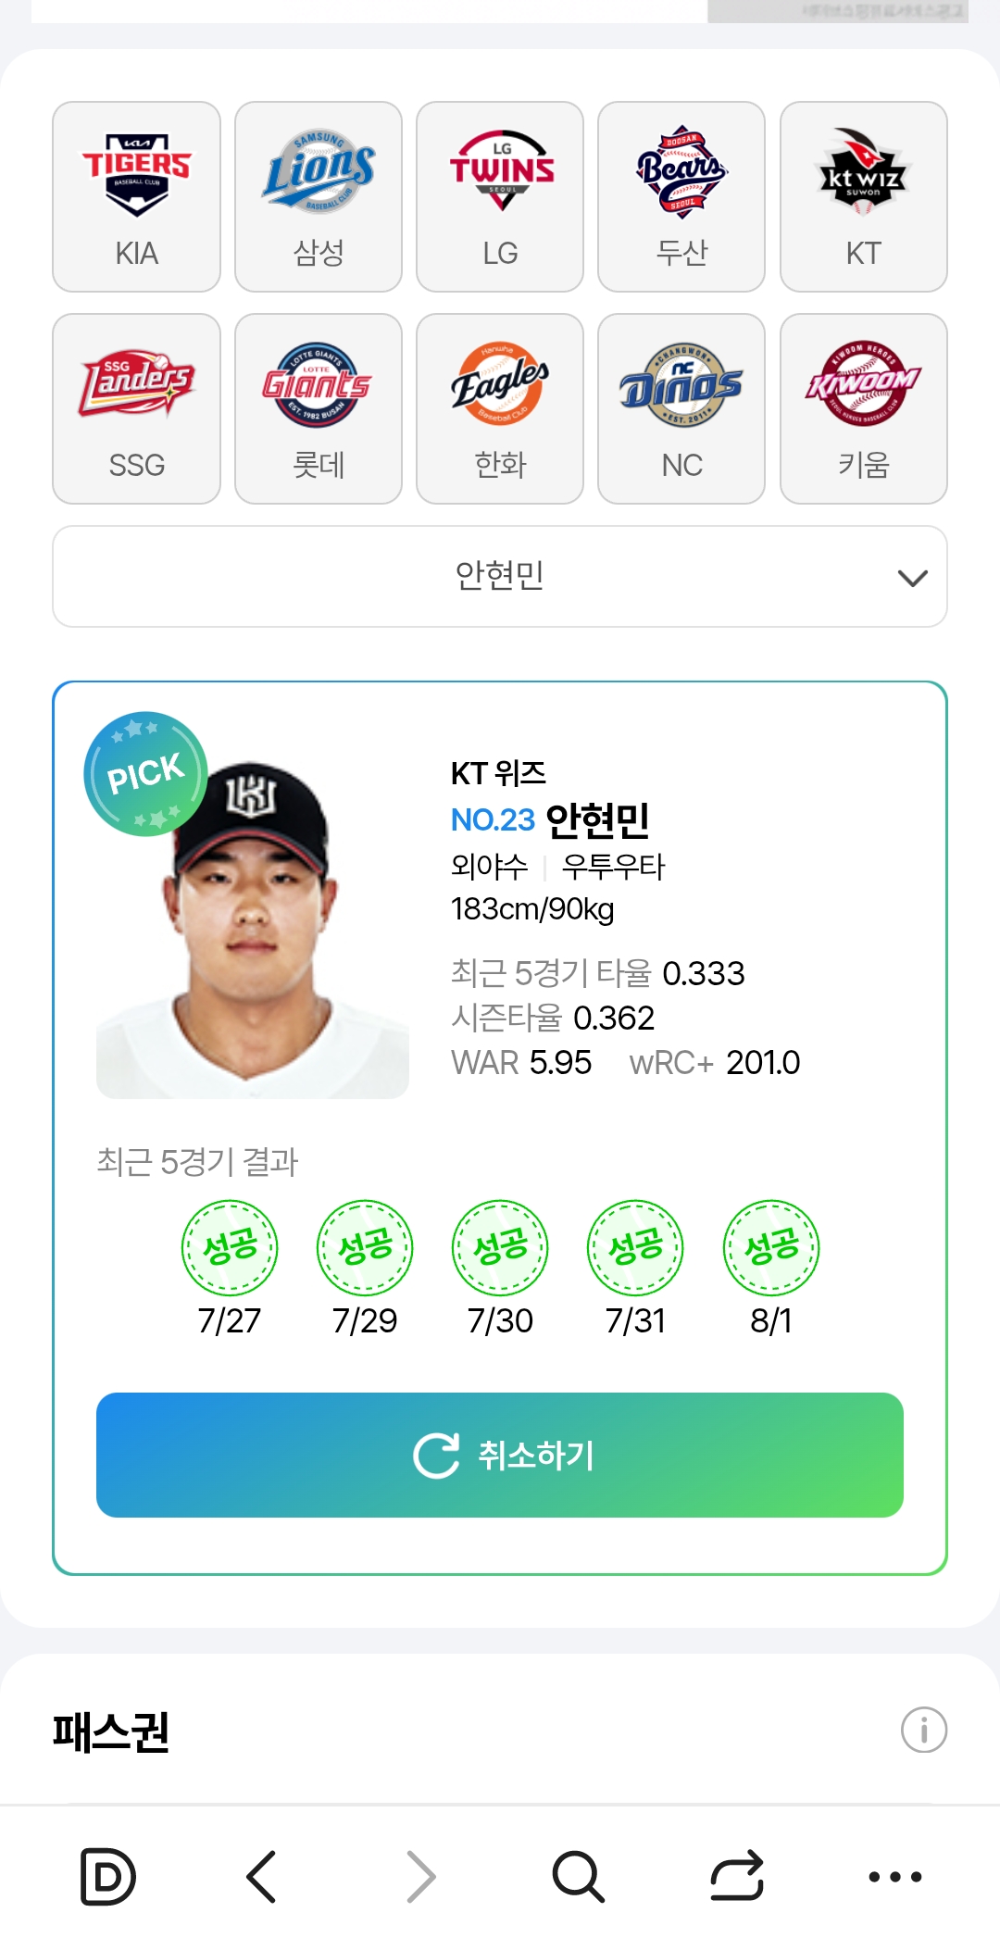Cancel the pick with 취소하기 button
Screen dimensions: 1000x1950
coord(500,1455)
